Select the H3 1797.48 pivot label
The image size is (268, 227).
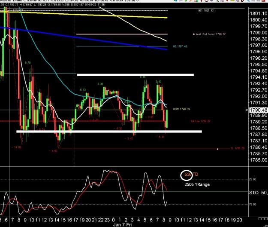[x=180, y=46]
